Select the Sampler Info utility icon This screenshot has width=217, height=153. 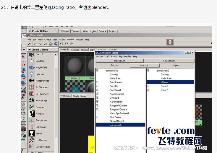tap(32, 121)
